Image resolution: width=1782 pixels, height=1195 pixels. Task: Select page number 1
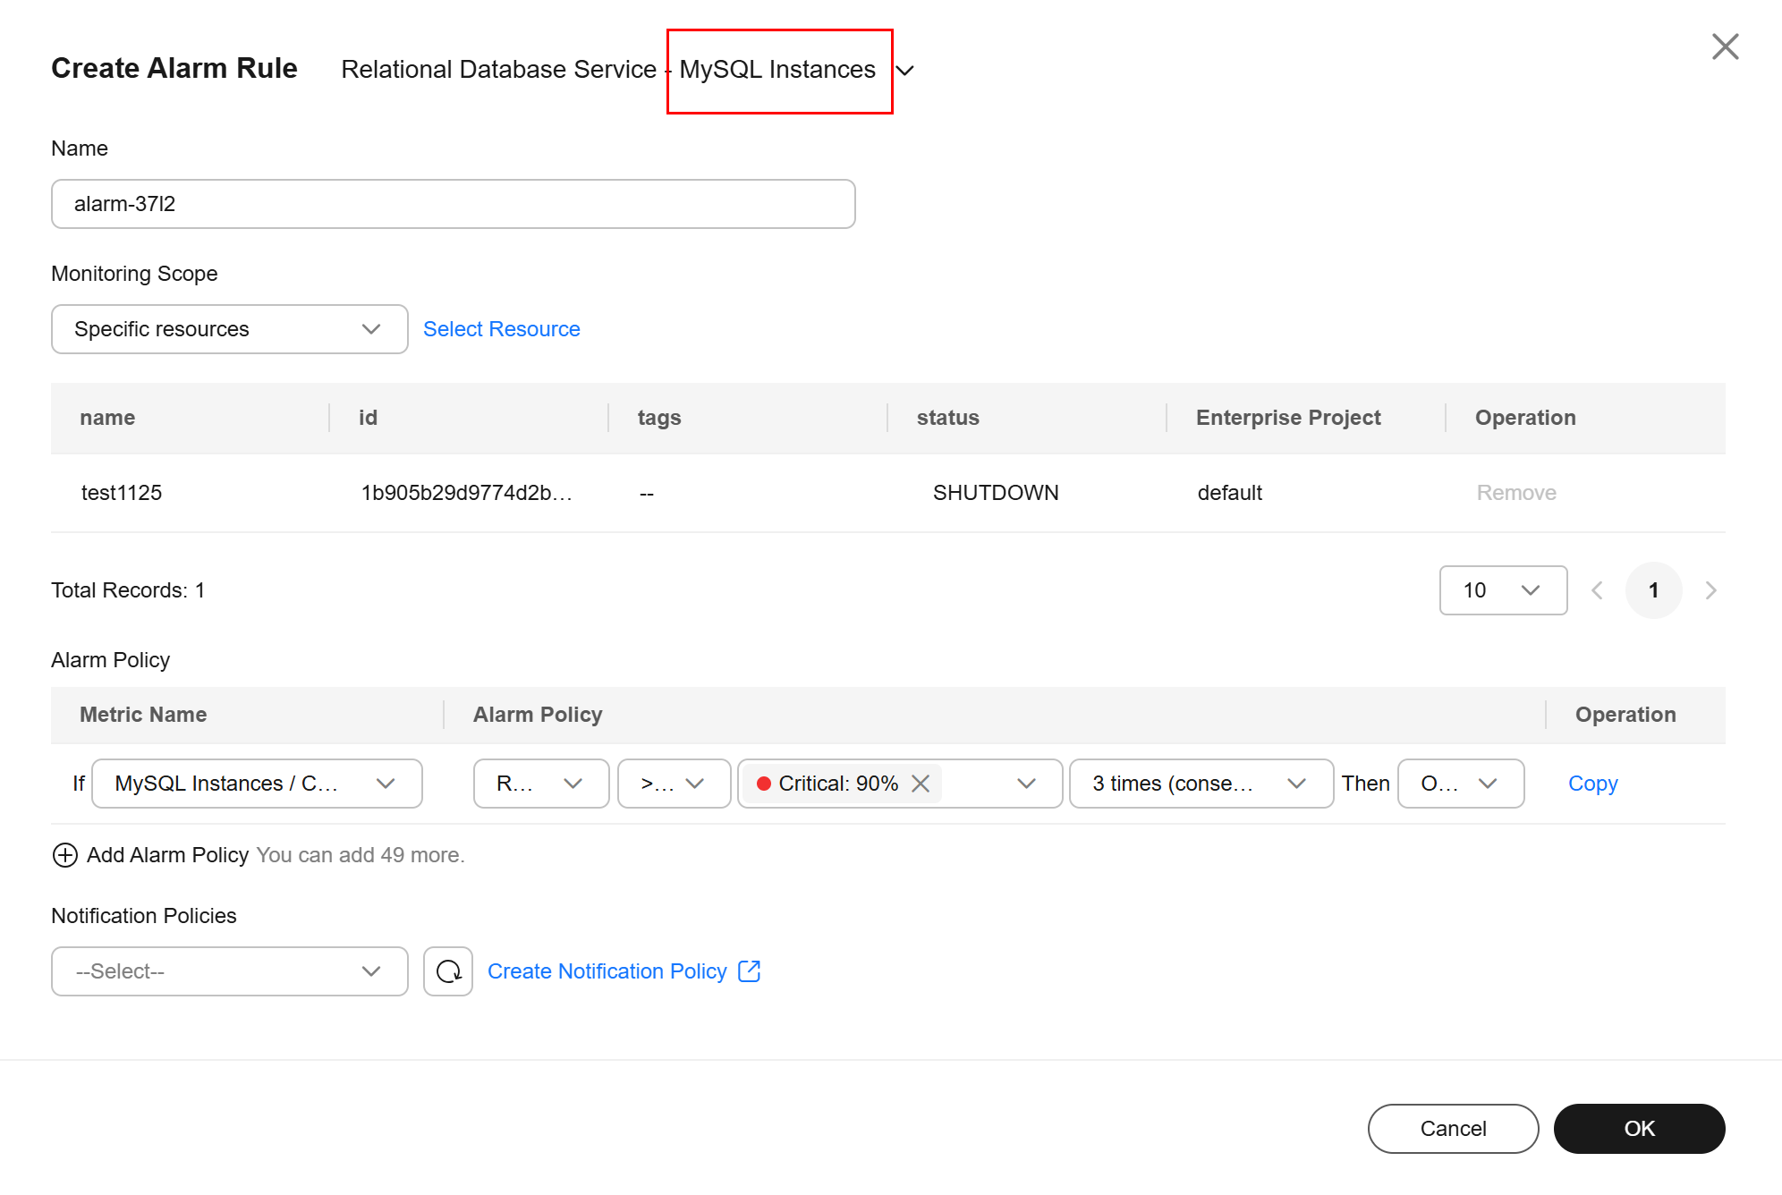(x=1653, y=590)
